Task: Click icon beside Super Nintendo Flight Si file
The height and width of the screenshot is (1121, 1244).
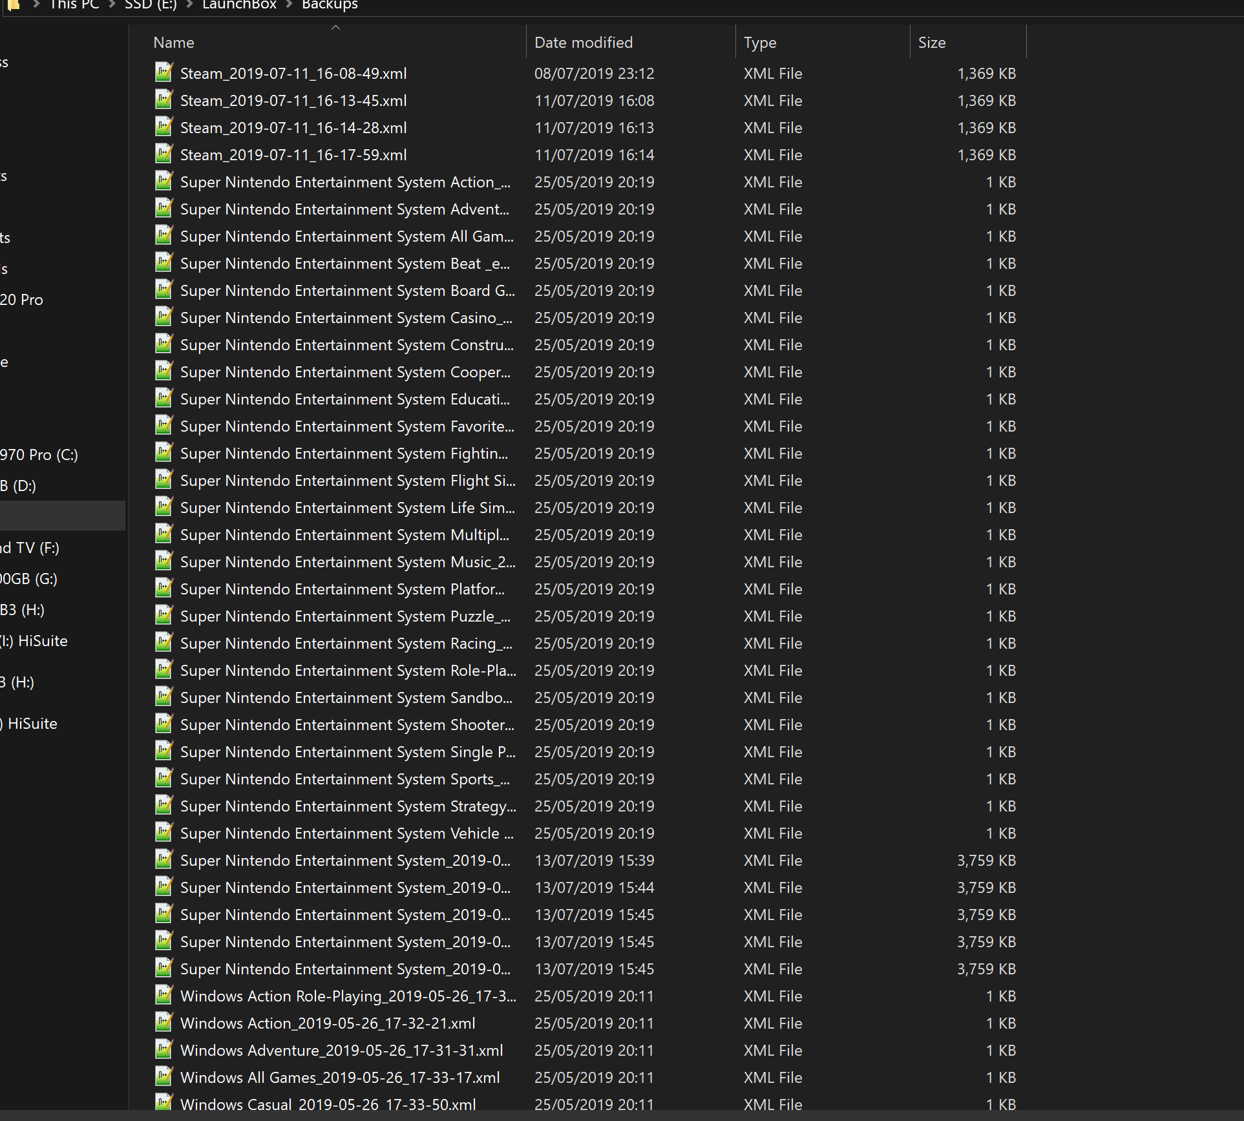Action: pyautogui.click(x=164, y=479)
